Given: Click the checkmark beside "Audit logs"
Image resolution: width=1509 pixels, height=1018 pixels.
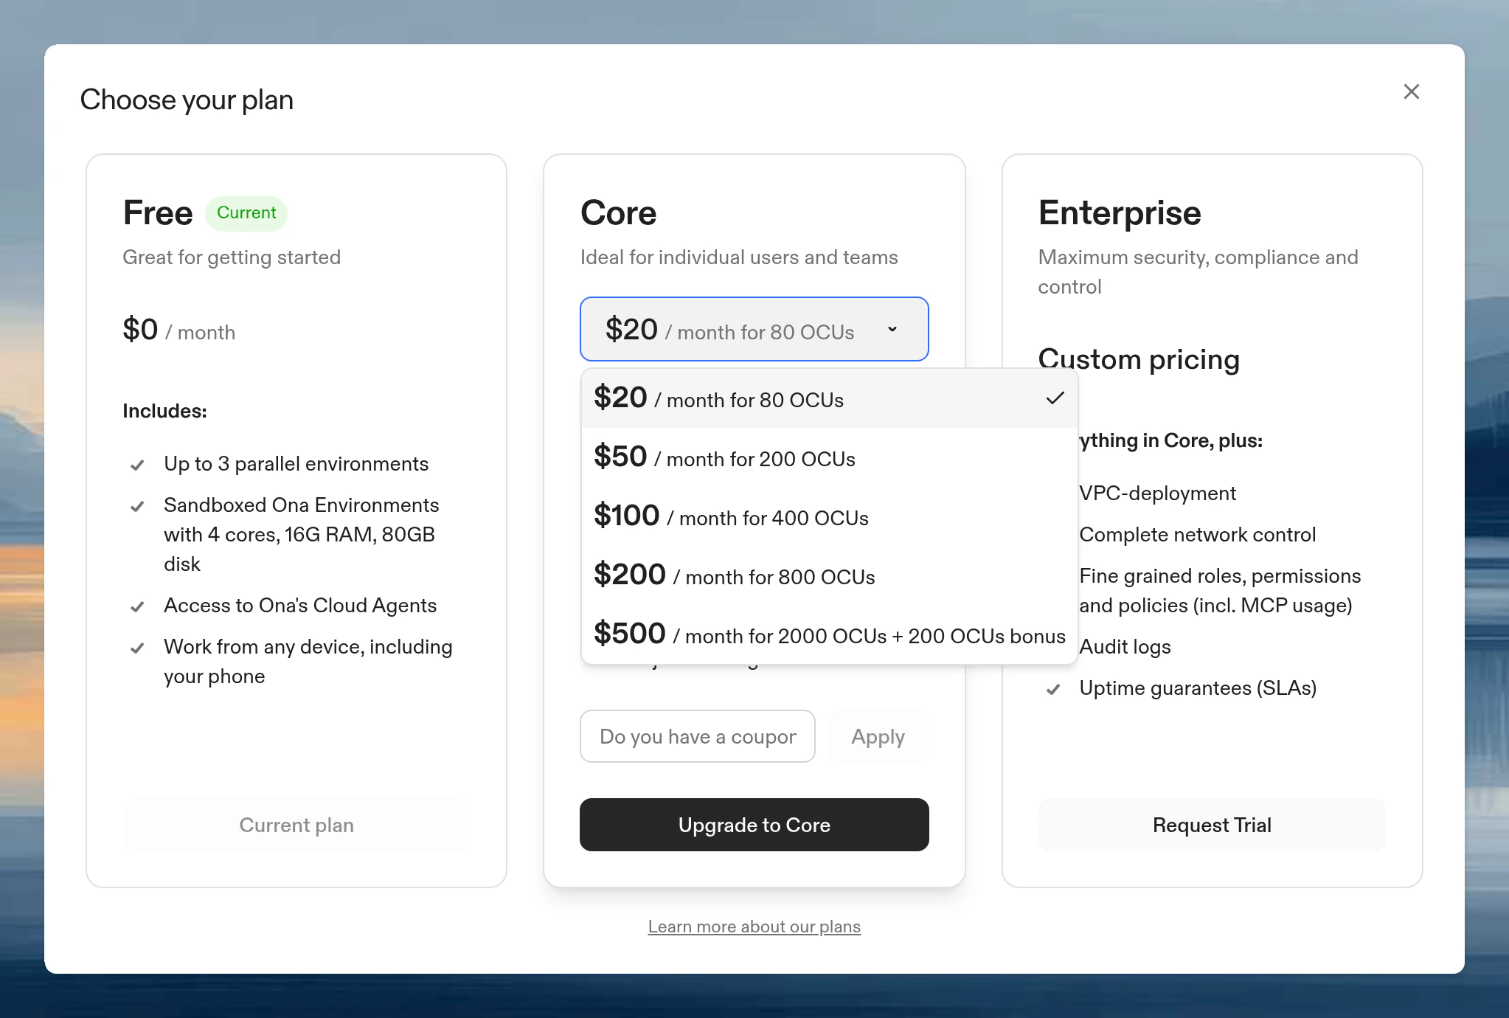Looking at the screenshot, I should point(1053,648).
